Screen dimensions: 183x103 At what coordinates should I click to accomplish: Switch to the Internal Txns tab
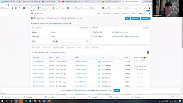click(47, 48)
